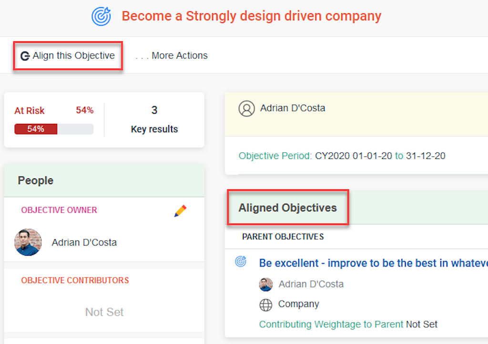Switch to the Aligned Objectives section
The image size is (488, 344).
click(287, 207)
